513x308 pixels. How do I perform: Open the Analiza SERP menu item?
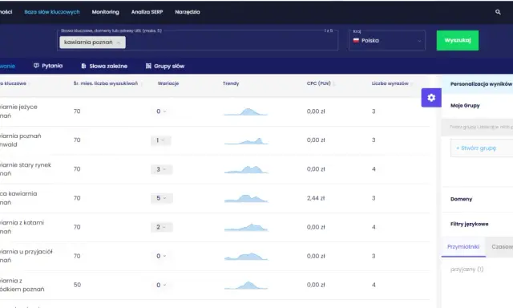[147, 12]
